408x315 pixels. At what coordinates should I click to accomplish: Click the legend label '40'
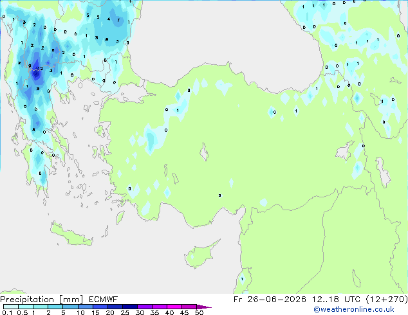(x=169, y=312)
